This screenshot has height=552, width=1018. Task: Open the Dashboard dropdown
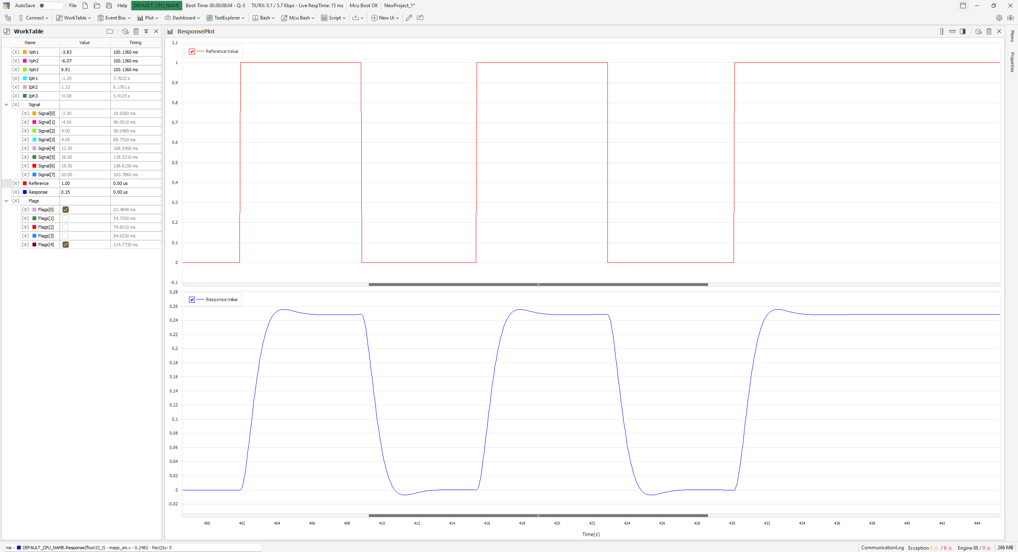[183, 18]
